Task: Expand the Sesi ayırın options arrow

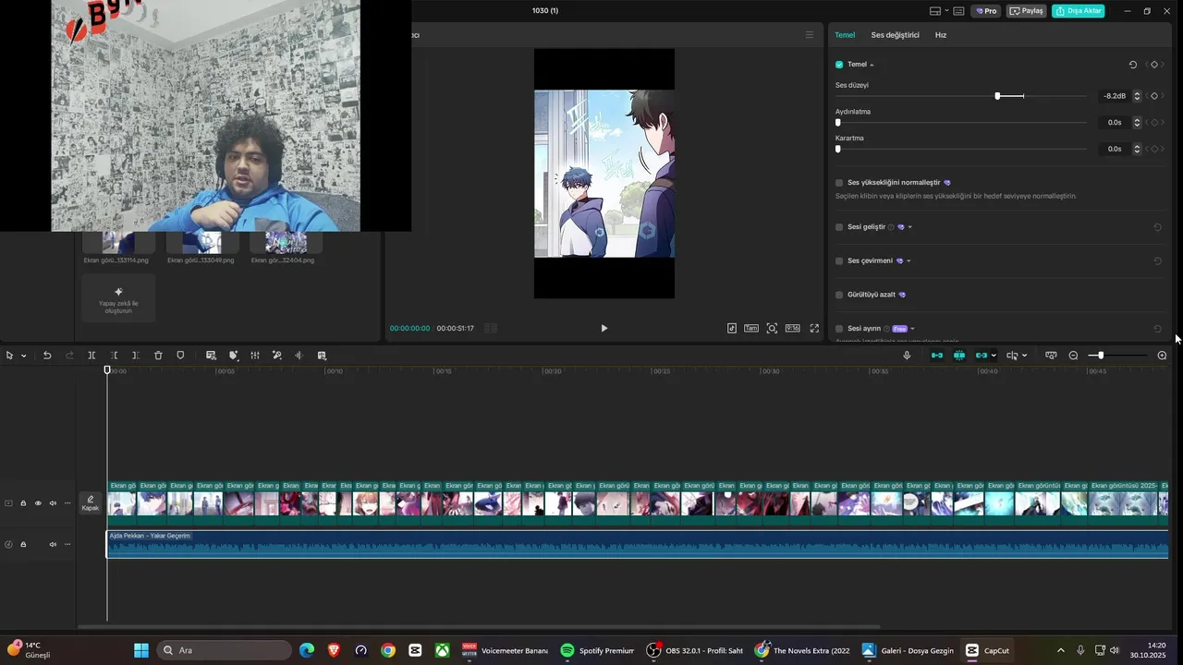Action: click(912, 329)
